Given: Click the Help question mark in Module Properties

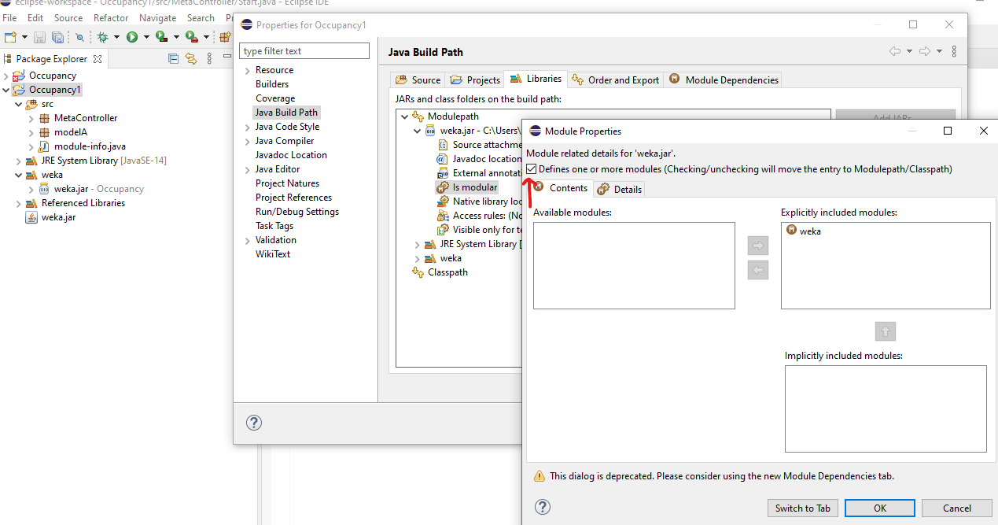Looking at the screenshot, I should tap(542, 508).
